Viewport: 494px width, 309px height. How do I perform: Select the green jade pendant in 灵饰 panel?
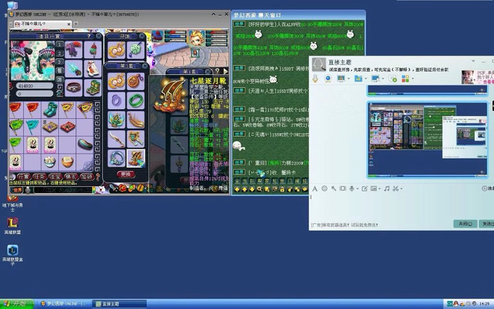[136, 50]
